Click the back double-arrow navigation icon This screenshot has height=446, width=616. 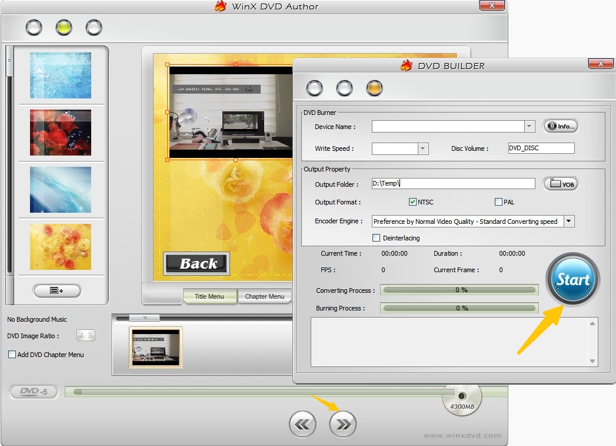302,424
